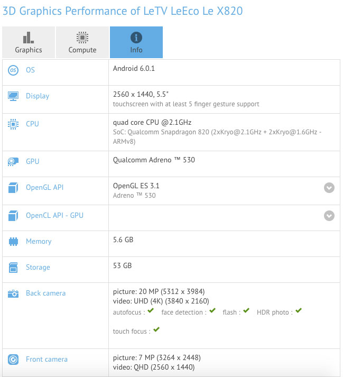Click the touchscreen finger gesture support text

(186, 104)
